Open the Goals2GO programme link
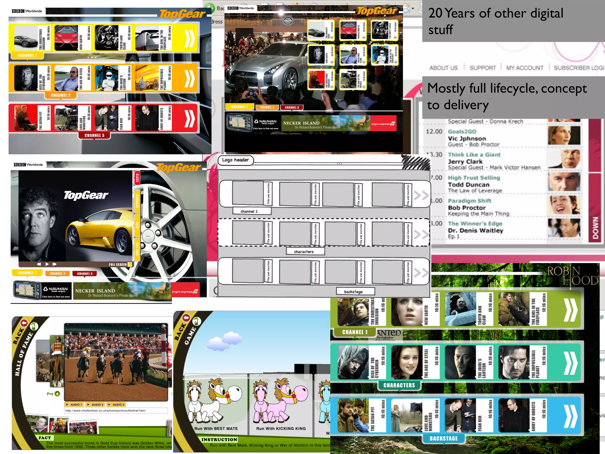This screenshot has width=605, height=454. click(462, 132)
